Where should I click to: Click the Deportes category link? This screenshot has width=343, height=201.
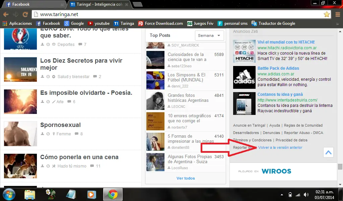(66, 45)
